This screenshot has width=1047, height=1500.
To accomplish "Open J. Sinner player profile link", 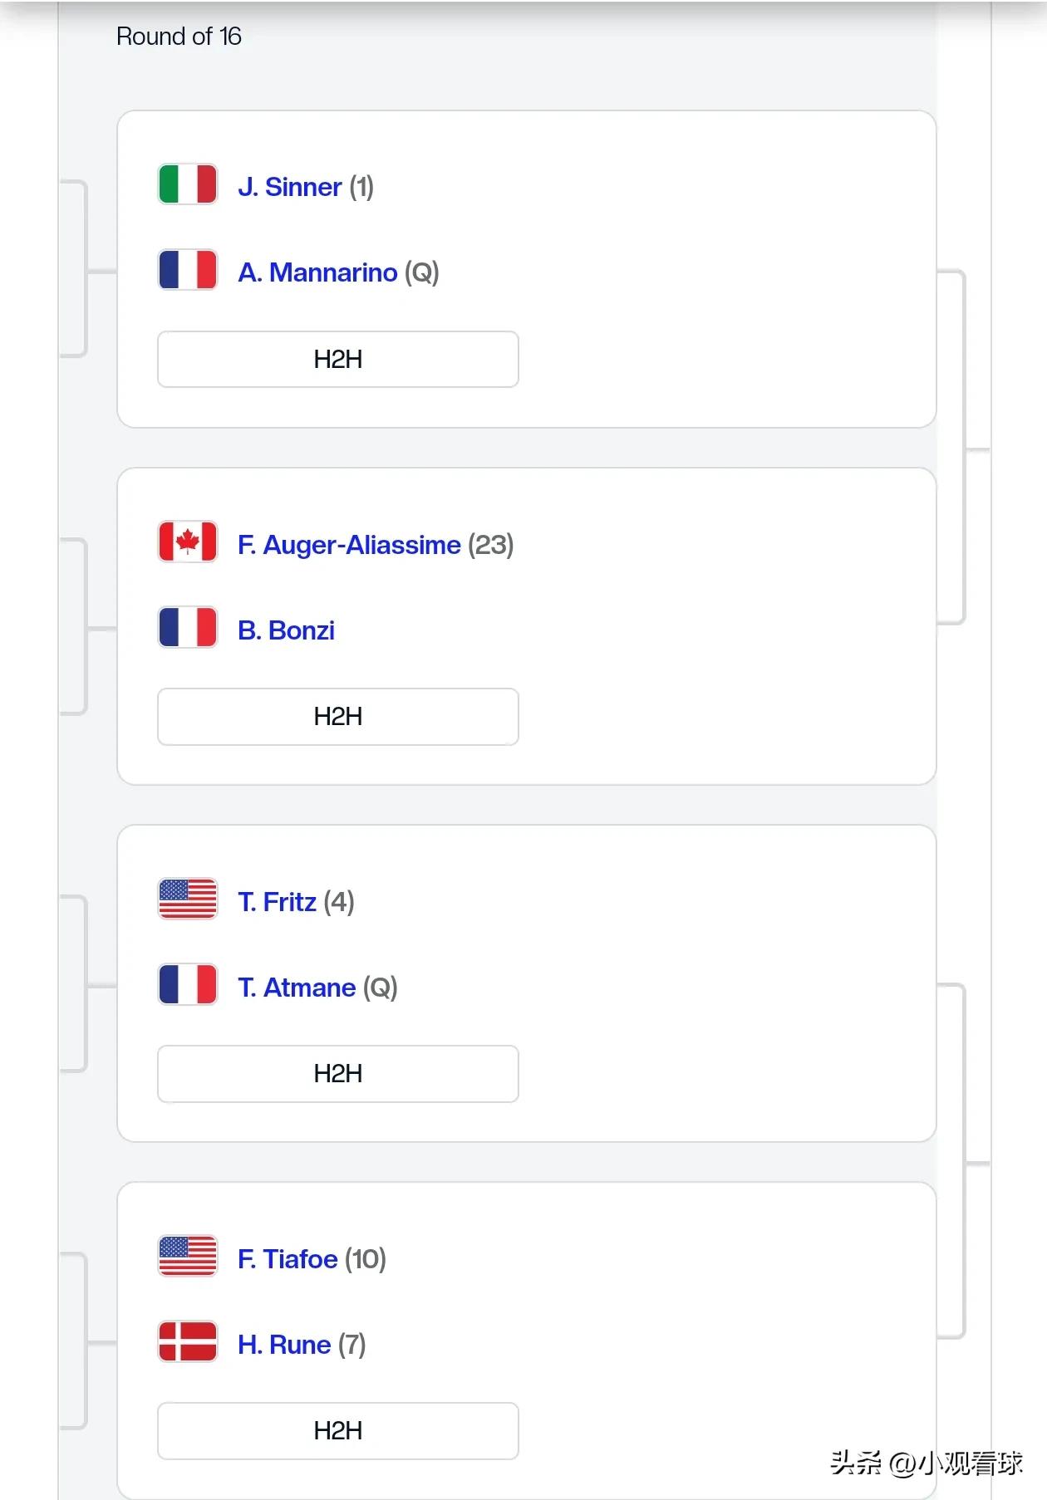I will click(290, 187).
